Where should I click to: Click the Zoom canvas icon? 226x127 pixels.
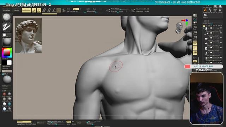195,28
